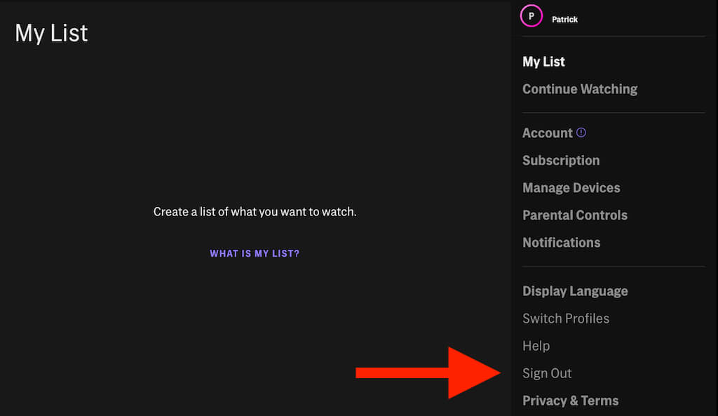
Task: Select Parental Controls
Action: pyautogui.click(x=574, y=215)
